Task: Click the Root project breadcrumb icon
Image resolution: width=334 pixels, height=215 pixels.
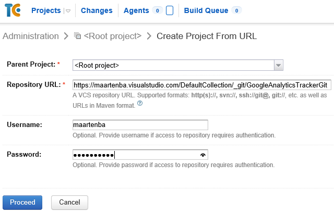Action: tap(78, 36)
